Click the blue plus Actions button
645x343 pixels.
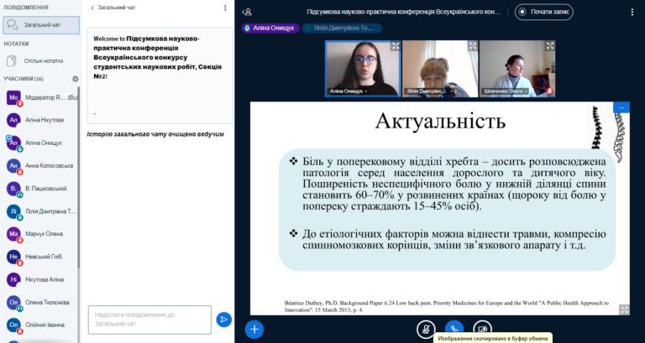(254, 330)
